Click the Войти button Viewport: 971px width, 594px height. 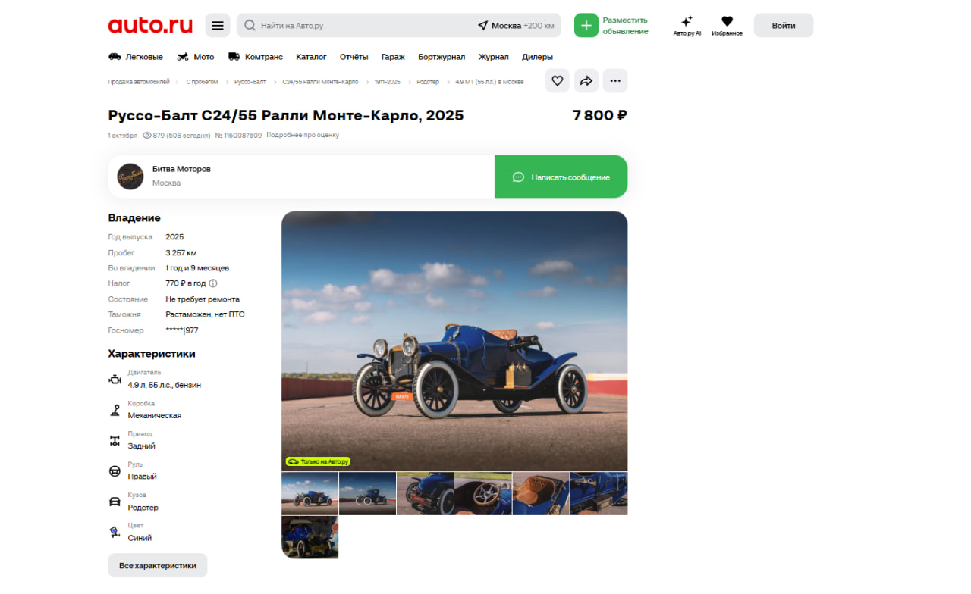[x=784, y=25]
